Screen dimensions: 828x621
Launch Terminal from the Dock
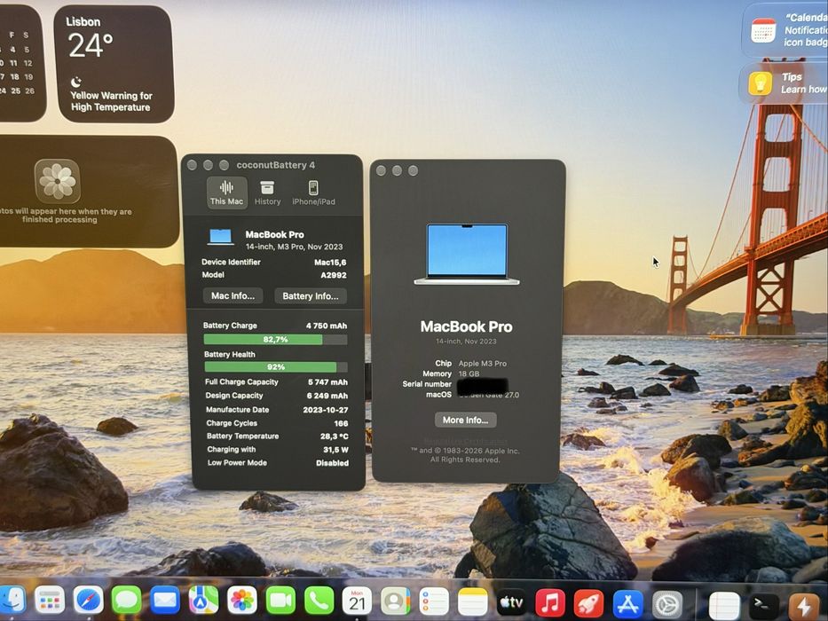pos(763,605)
